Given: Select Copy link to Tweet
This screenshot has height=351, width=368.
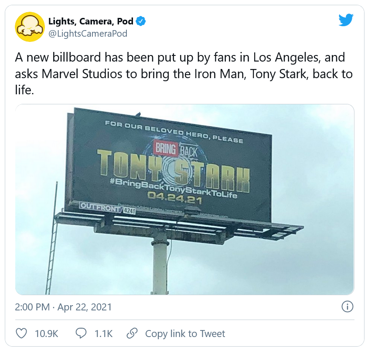Looking at the screenshot, I should coord(185,334).
